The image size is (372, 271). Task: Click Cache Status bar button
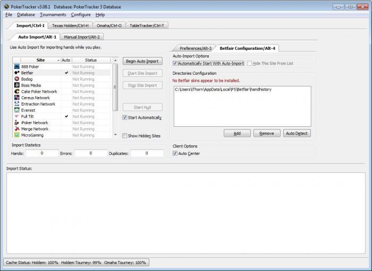(76, 263)
